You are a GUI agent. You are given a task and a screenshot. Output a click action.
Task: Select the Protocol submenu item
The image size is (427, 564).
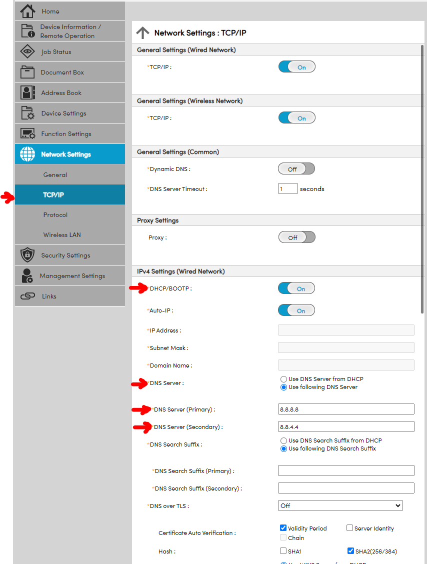(x=70, y=214)
